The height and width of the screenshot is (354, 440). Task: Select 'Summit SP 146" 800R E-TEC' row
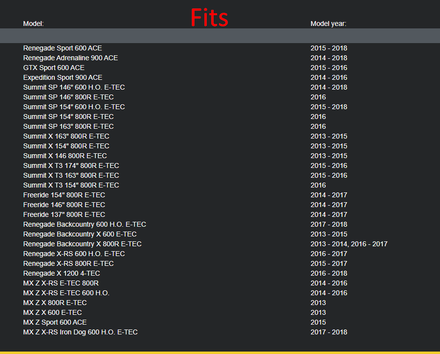[x=68, y=97]
